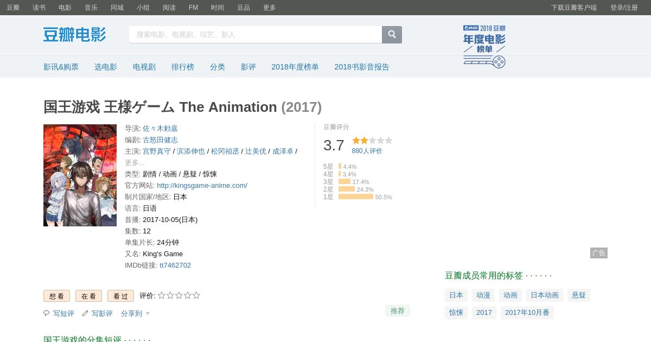The width and height of the screenshot is (651, 342).
Task: Click the write review pencil icon
Action: tap(85, 313)
